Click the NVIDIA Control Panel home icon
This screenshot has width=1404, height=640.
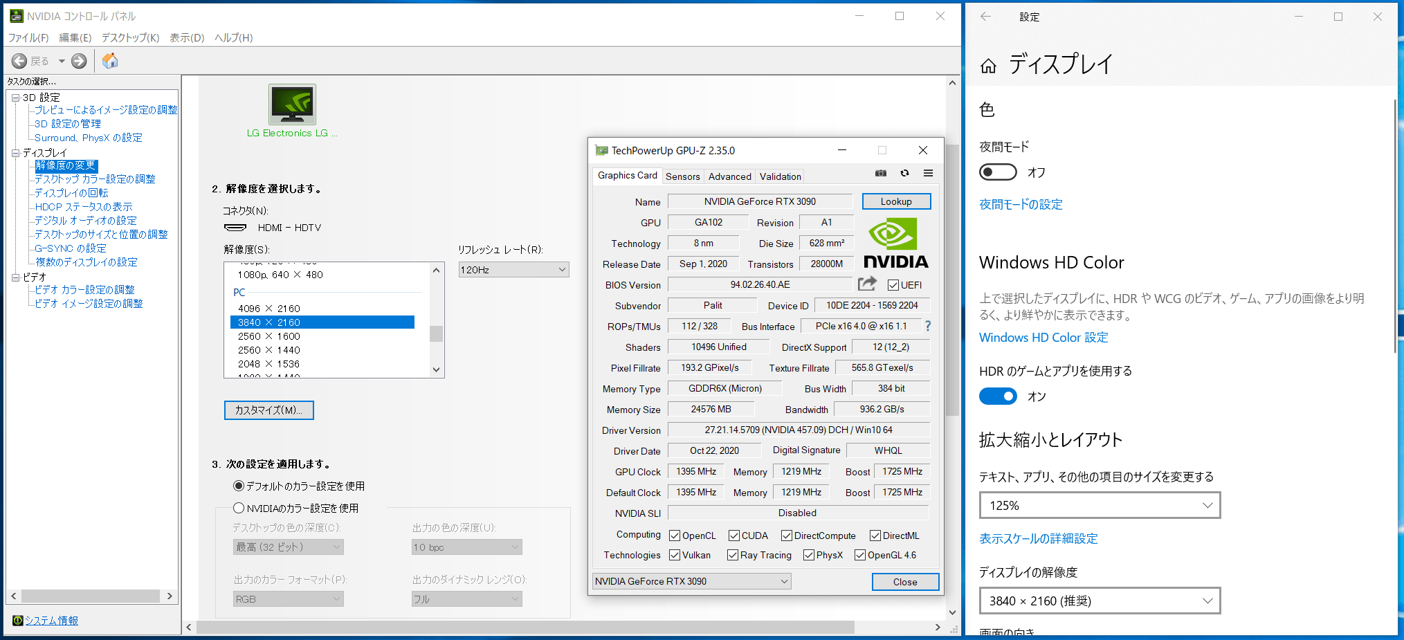tap(110, 61)
